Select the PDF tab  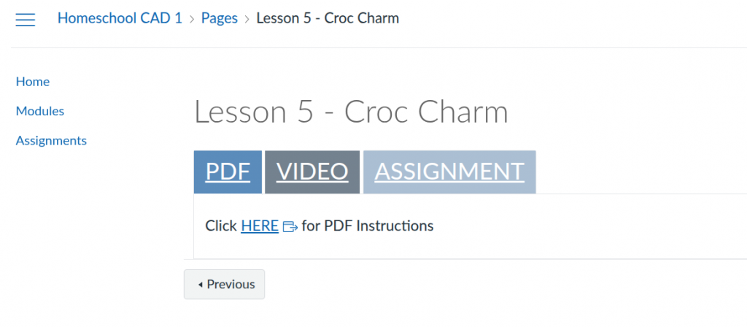tap(228, 172)
